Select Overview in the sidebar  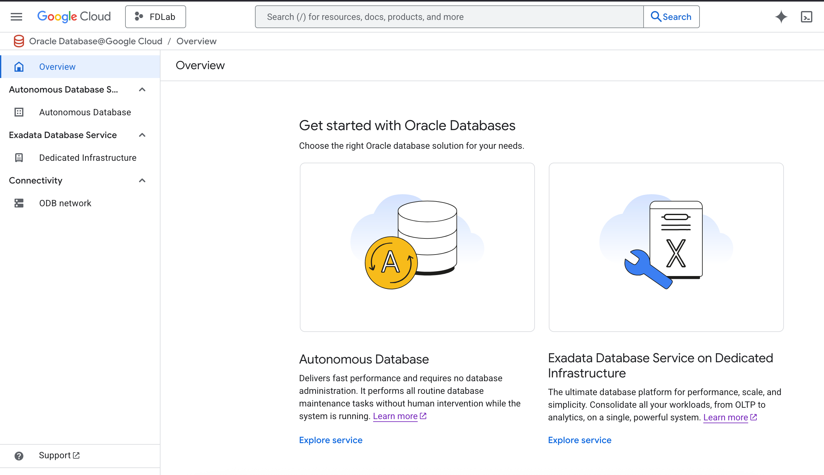(x=80, y=67)
